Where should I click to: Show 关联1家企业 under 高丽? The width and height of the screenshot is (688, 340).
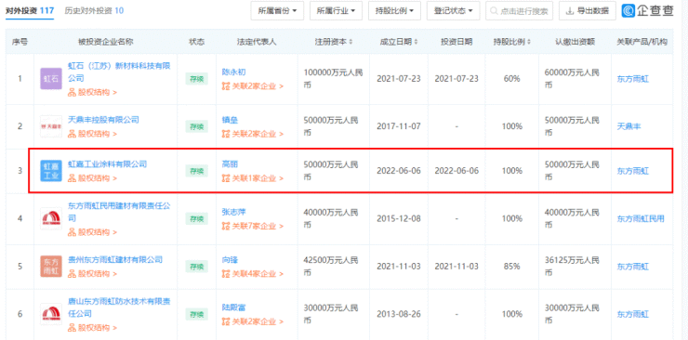tap(253, 178)
